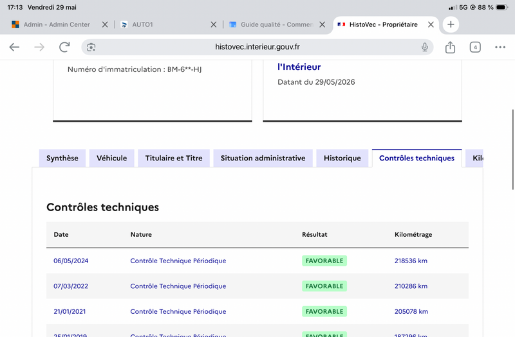Select the Véhicule tab

click(x=111, y=158)
